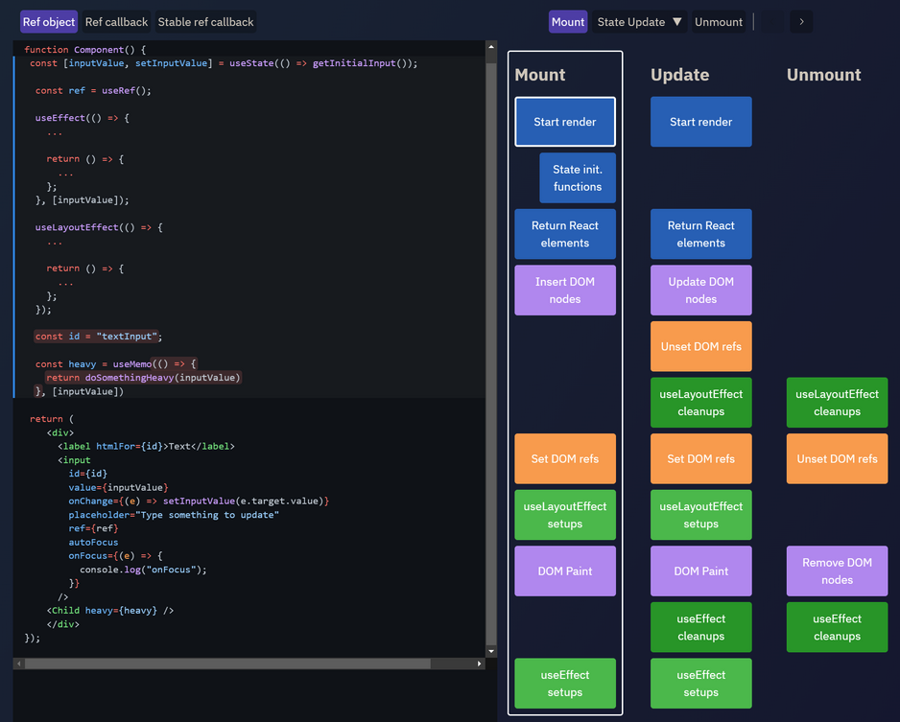
Task: Select the Ref object tab
Action: click(x=49, y=22)
